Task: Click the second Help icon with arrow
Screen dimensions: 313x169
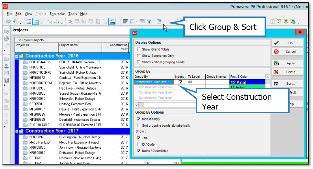Action: [x=293, y=21]
